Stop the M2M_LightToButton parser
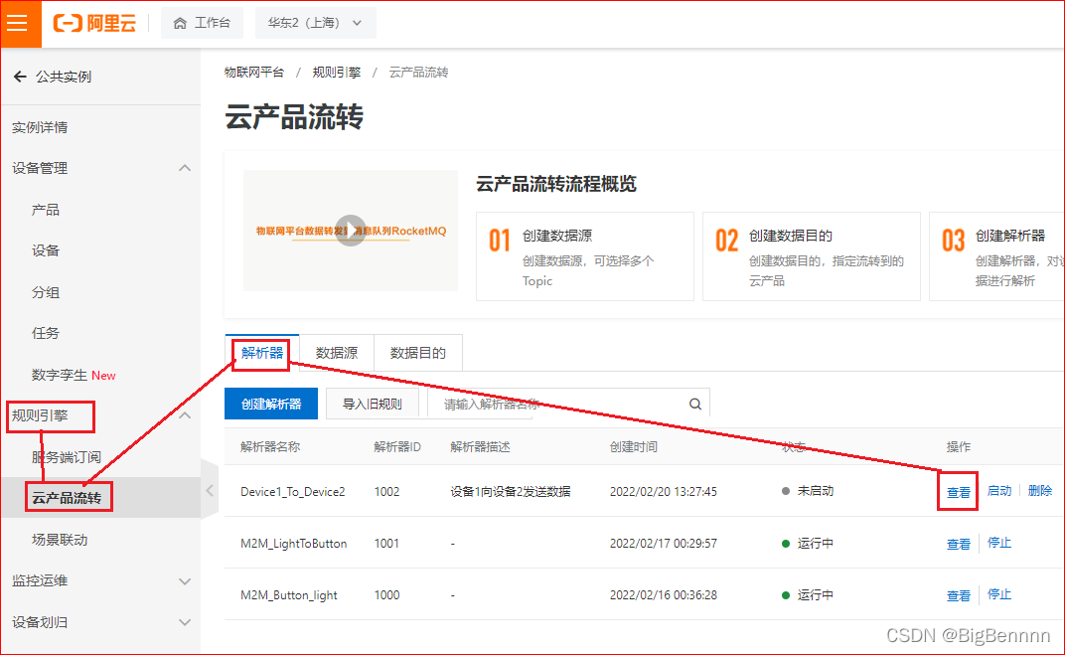 coord(999,543)
